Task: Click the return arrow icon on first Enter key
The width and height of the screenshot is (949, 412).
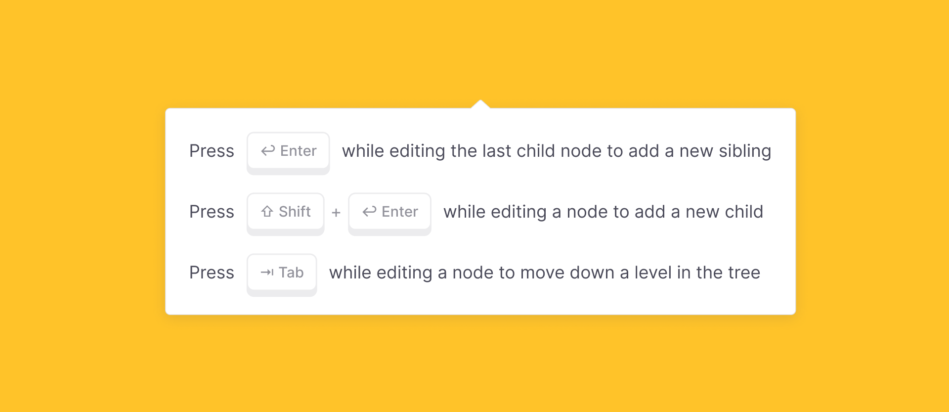Action: [268, 151]
